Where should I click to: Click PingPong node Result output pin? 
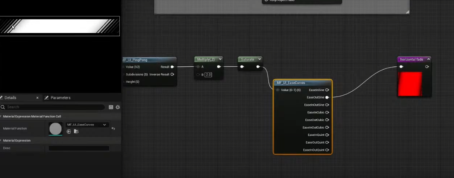(172, 67)
